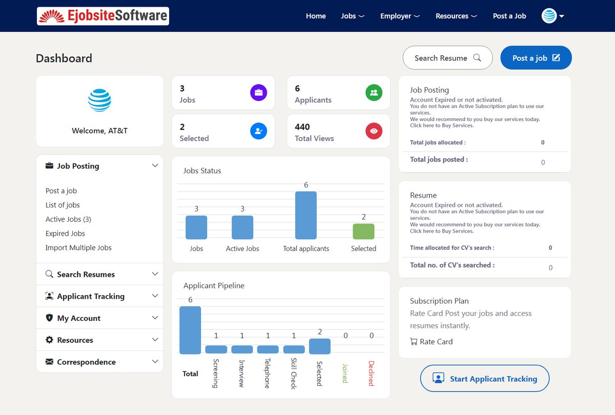
Task: Click the AT&T profile icon in navbar
Action: click(550, 16)
